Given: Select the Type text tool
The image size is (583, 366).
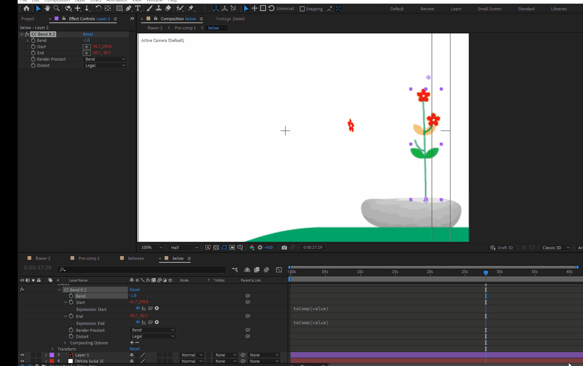Looking at the screenshot, I should [x=138, y=8].
